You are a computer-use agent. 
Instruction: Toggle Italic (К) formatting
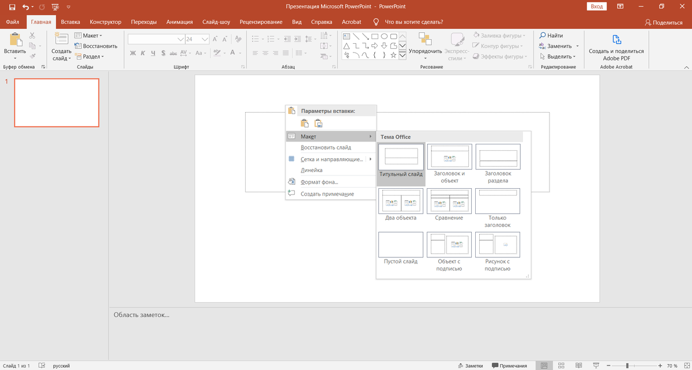[x=143, y=53]
